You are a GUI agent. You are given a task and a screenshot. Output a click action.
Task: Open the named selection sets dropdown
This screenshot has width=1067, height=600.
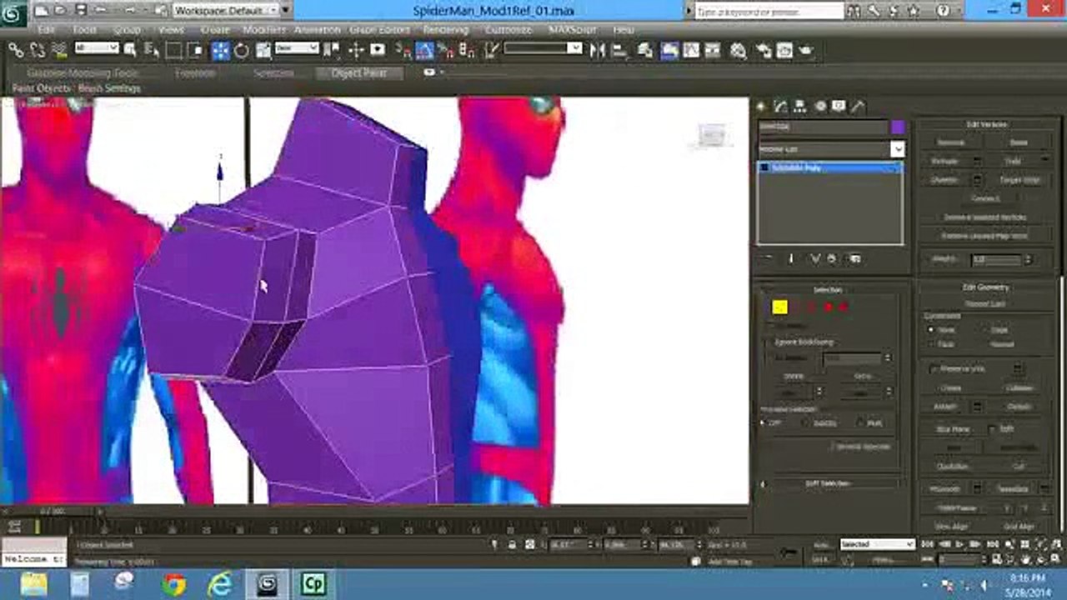(x=543, y=48)
